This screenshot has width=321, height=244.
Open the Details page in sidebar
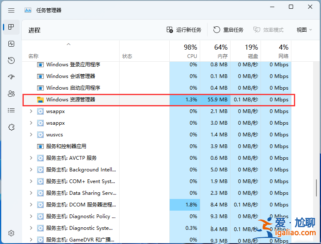pyautogui.click(x=11, y=111)
